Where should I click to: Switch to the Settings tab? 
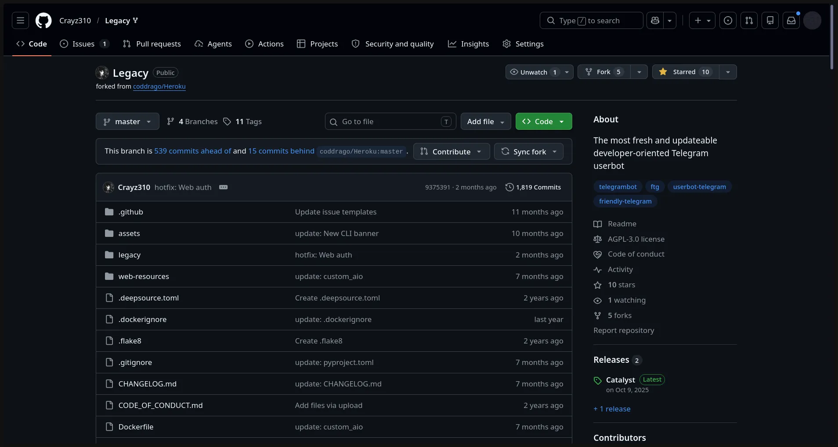(x=523, y=44)
